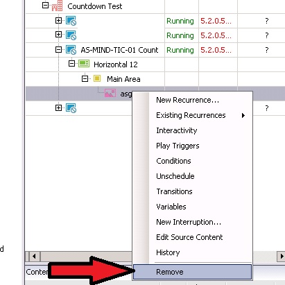Click the Horizontal 12 layout icon
The width and height of the screenshot is (285, 285).
(84, 64)
